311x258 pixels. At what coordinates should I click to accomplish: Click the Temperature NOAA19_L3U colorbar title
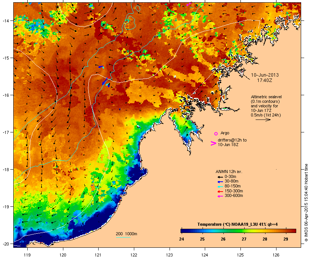coord(237,225)
